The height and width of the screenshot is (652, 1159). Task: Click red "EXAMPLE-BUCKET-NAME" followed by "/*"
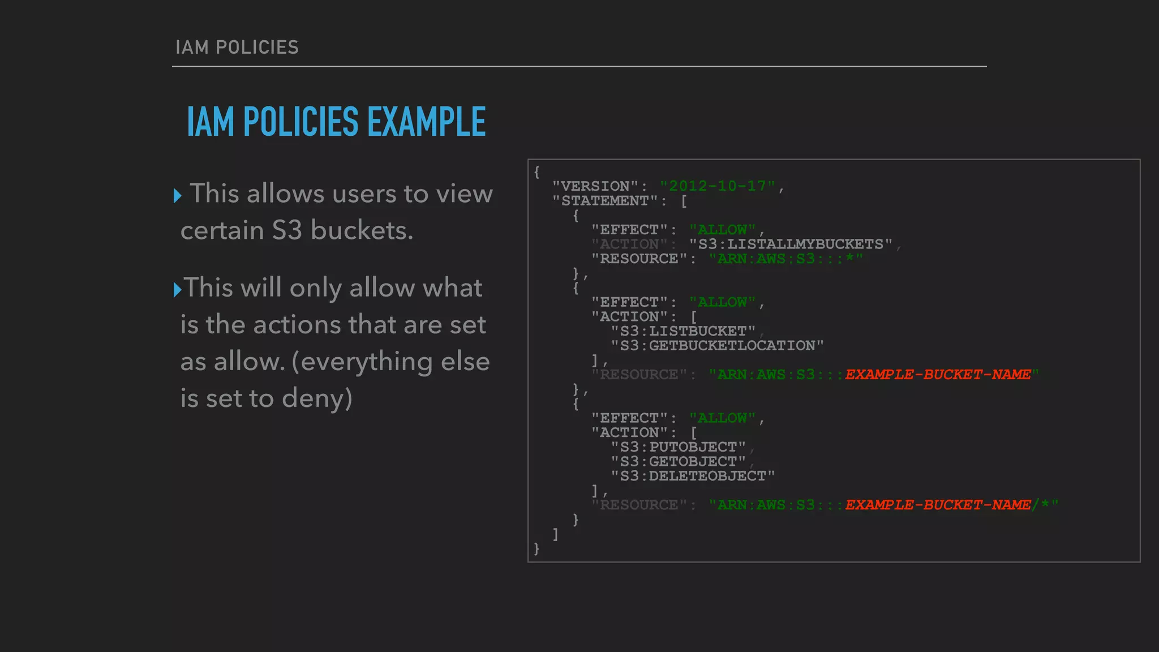coord(938,505)
